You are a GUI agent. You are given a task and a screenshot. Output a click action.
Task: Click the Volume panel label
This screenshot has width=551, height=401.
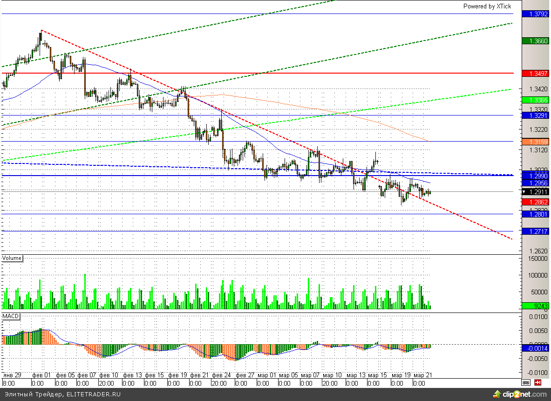12,258
